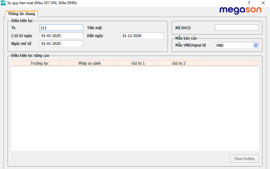Focus the C.từ từ ngày date field

(x=61, y=35)
